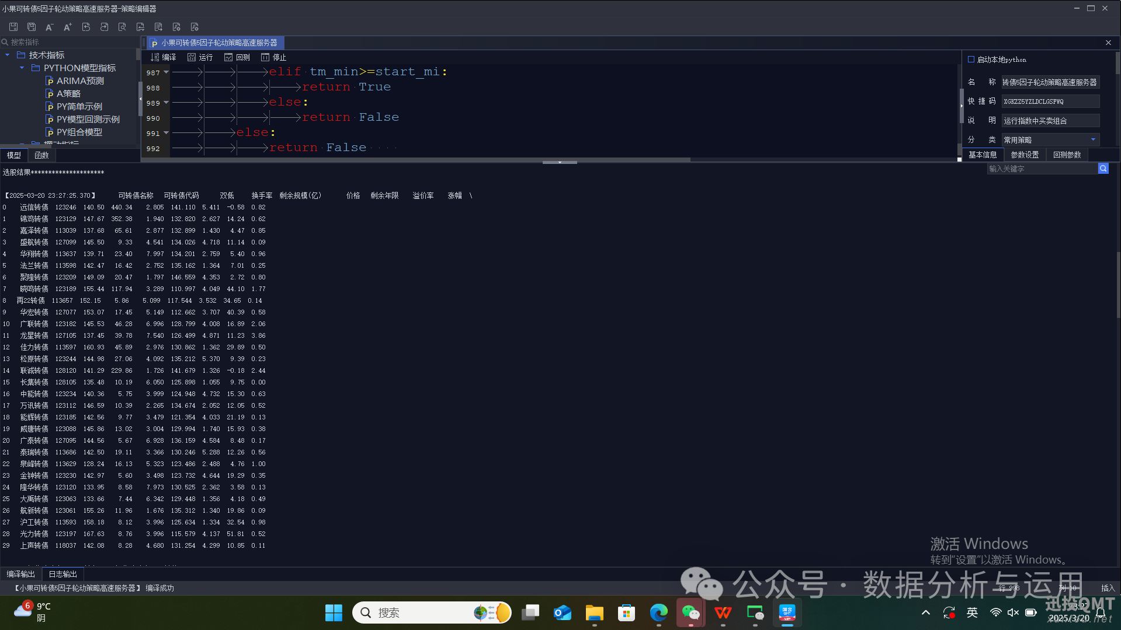Increase editor font size
Viewport: 1121px width, 630px height.
click(x=68, y=27)
